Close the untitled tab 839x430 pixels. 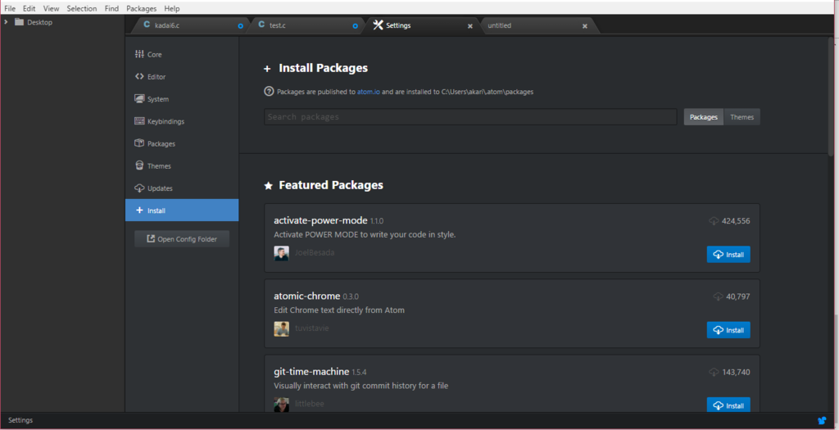585,25
